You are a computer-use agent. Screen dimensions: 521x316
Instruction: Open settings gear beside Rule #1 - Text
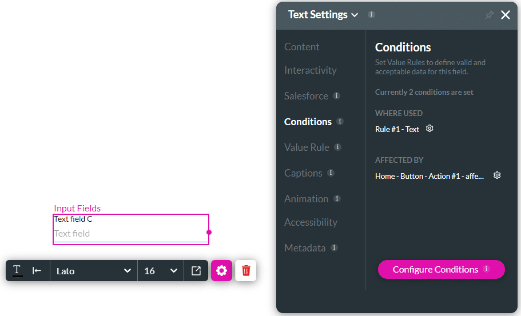pyautogui.click(x=429, y=129)
